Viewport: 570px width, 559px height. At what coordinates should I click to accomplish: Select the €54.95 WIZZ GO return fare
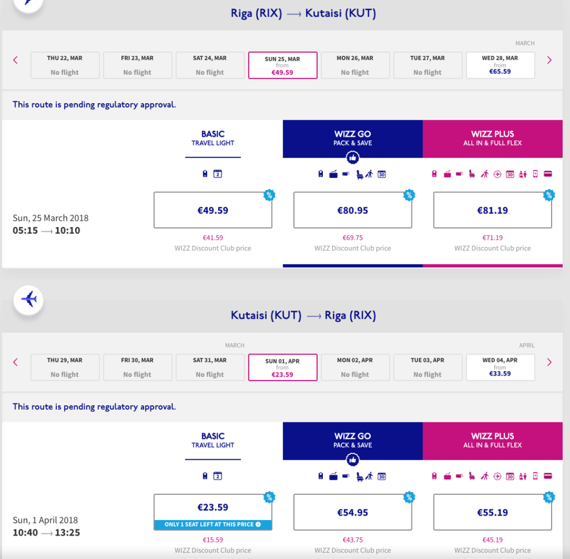click(x=352, y=513)
